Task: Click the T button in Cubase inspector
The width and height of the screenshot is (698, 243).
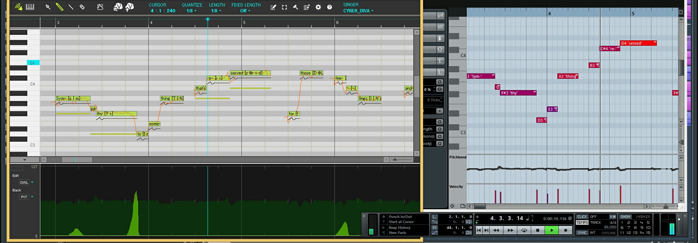Action: (x=440, y=61)
